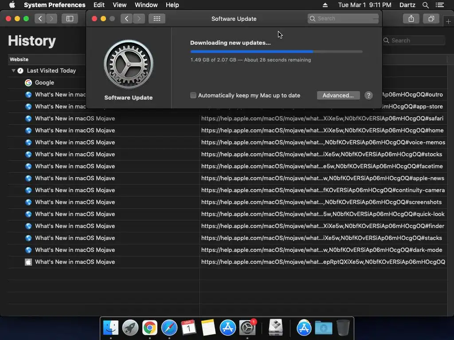Image resolution: width=454 pixels, height=340 pixels.
Task: Select history row ending with #finder
Action: coord(227,226)
